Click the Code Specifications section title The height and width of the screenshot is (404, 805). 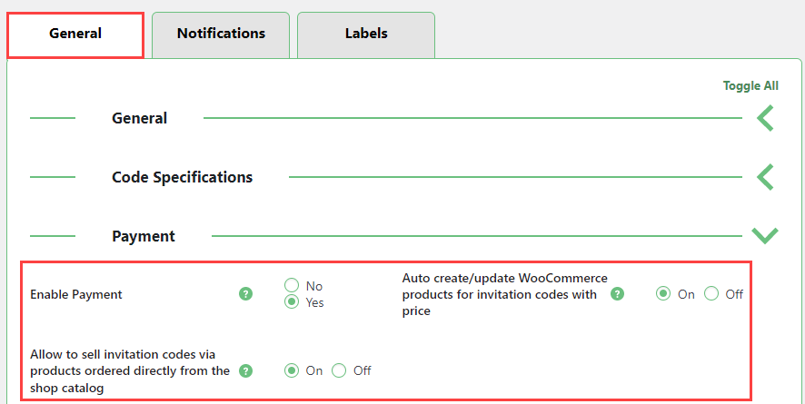click(x=182, y=177)
